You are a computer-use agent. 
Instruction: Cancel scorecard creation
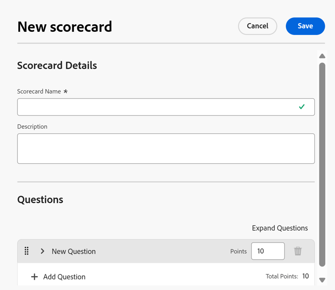[x=258, y=26]
